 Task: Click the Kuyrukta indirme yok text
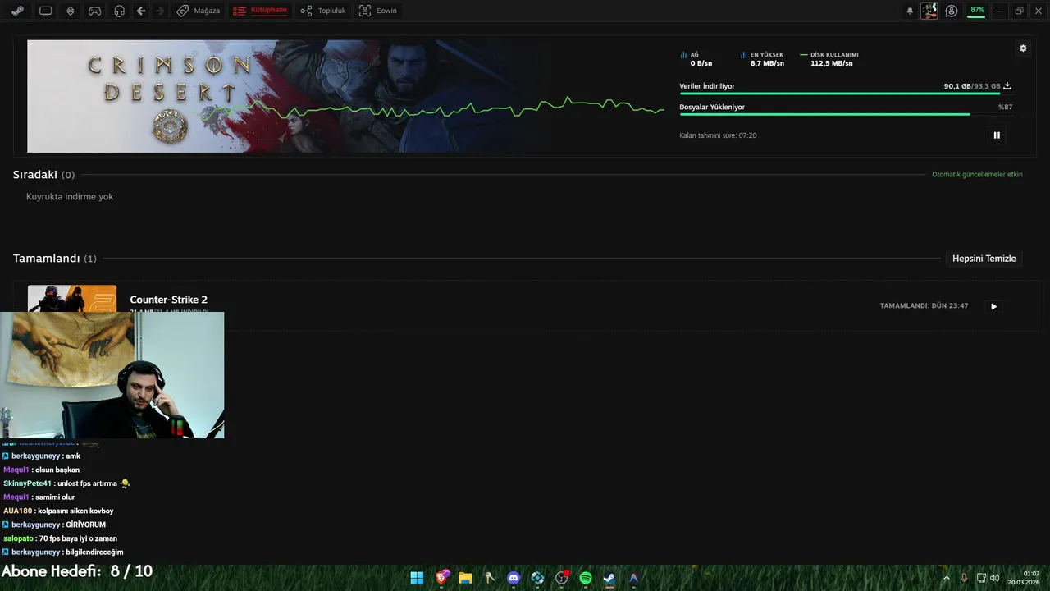coord(70,197)
